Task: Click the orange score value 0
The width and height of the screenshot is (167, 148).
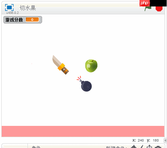Action: (x=32, y=20)
